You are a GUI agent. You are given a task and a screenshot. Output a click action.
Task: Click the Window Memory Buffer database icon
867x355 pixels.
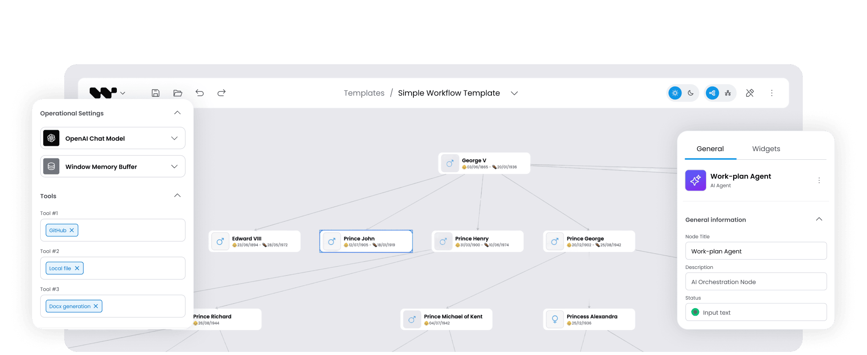[51, 166]
